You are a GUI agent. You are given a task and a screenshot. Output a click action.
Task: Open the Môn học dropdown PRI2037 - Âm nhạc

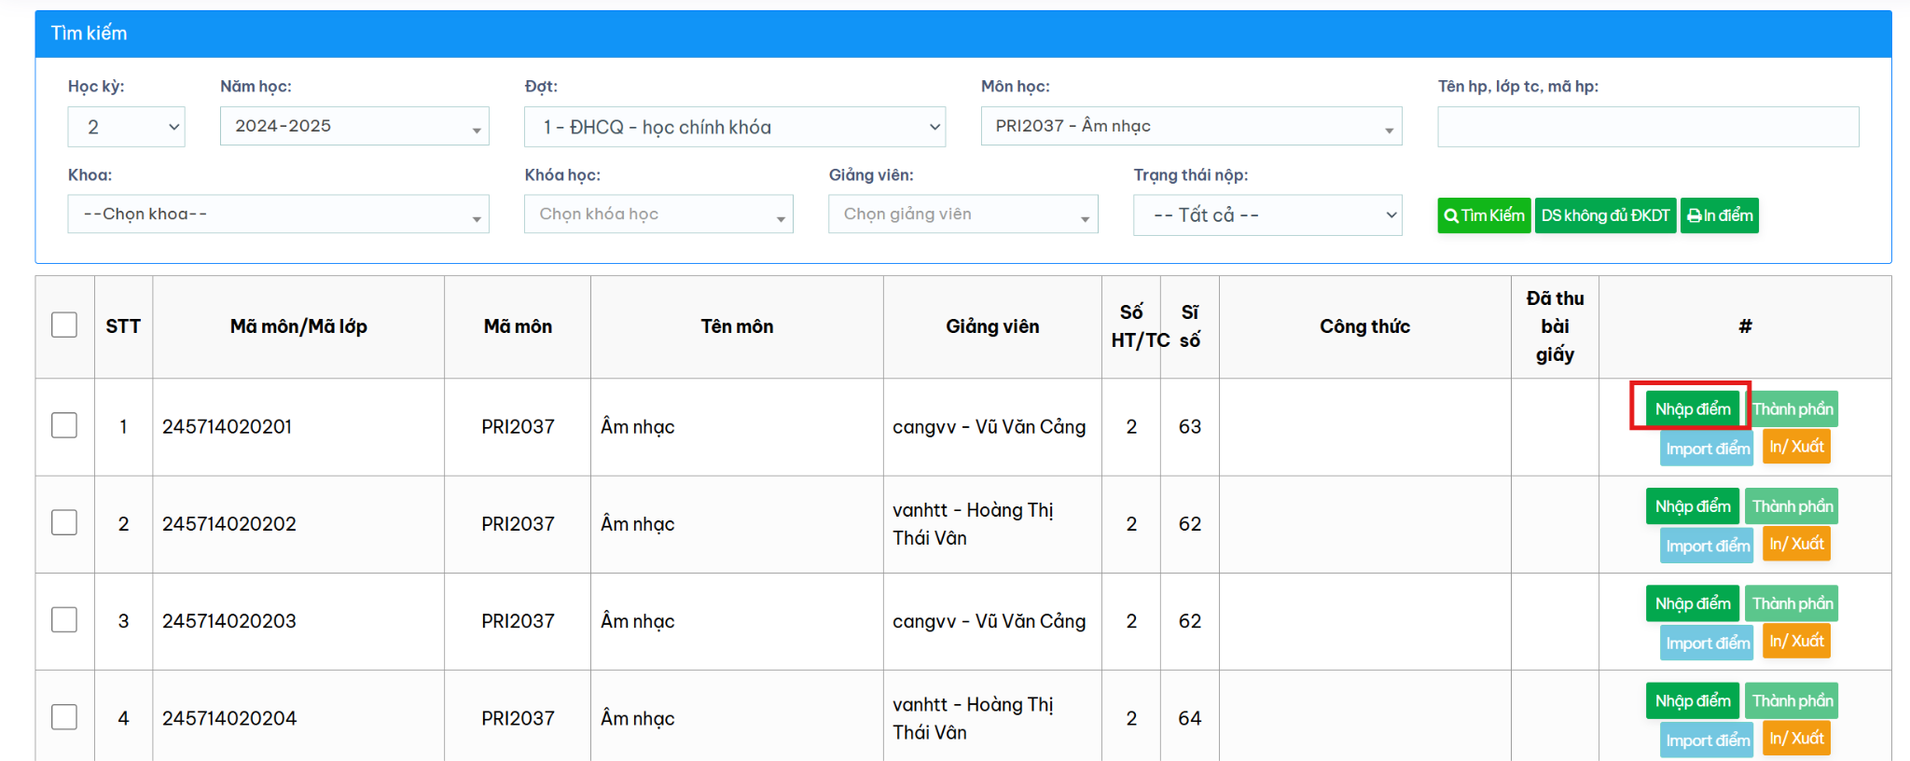1191,126
